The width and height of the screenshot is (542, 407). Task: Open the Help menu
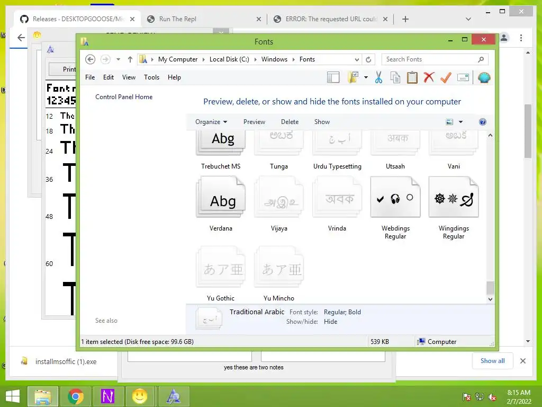174,77
